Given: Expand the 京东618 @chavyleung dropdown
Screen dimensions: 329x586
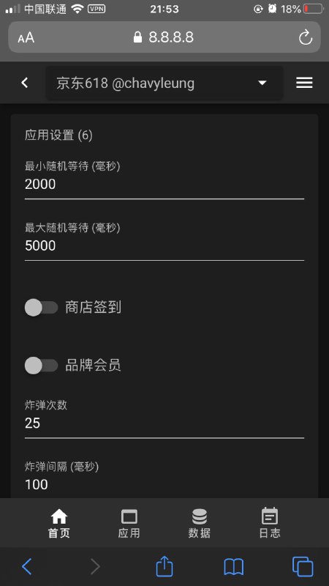Looking at the screenshot, I should click(164, 83).
